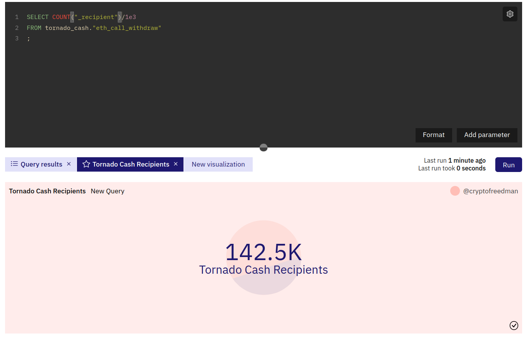Click the FROM keyword on line 2
Screen dimensions: 526x337
(x=34, y=28)
